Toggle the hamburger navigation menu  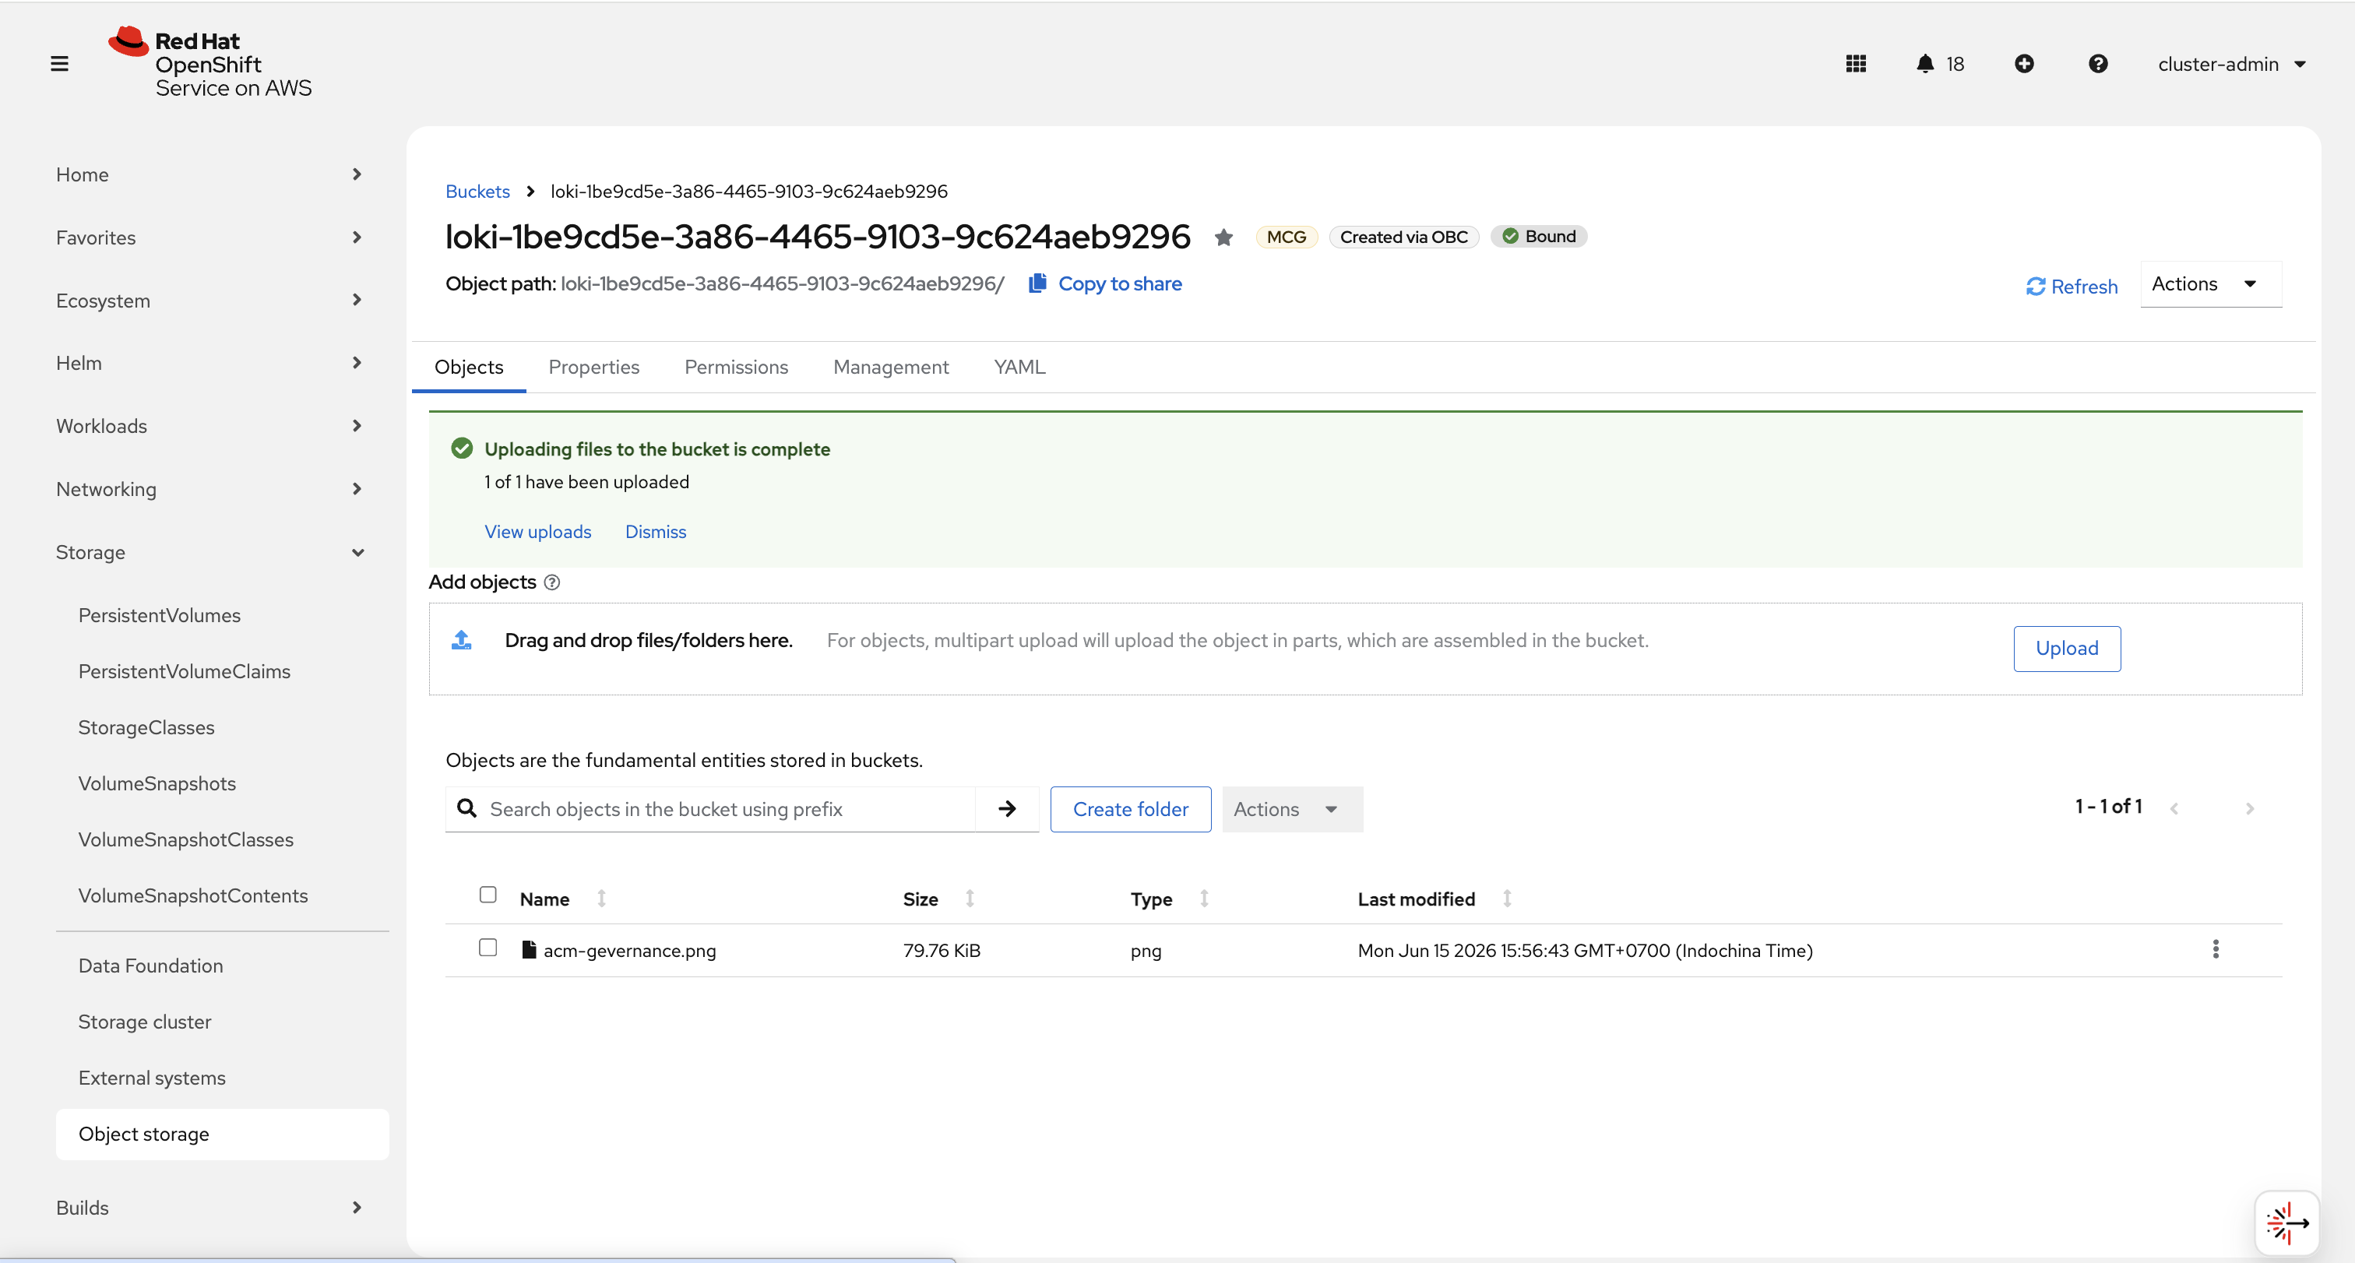coord(59,64)
